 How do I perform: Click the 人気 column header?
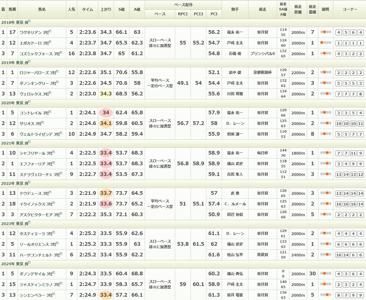[71, 9]
